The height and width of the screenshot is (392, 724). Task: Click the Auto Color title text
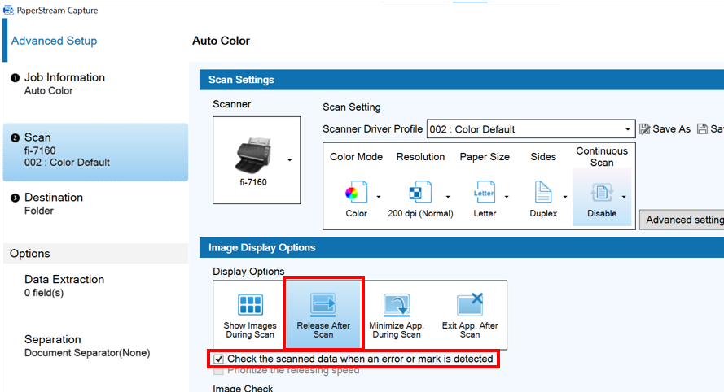[x=221, y=41]
